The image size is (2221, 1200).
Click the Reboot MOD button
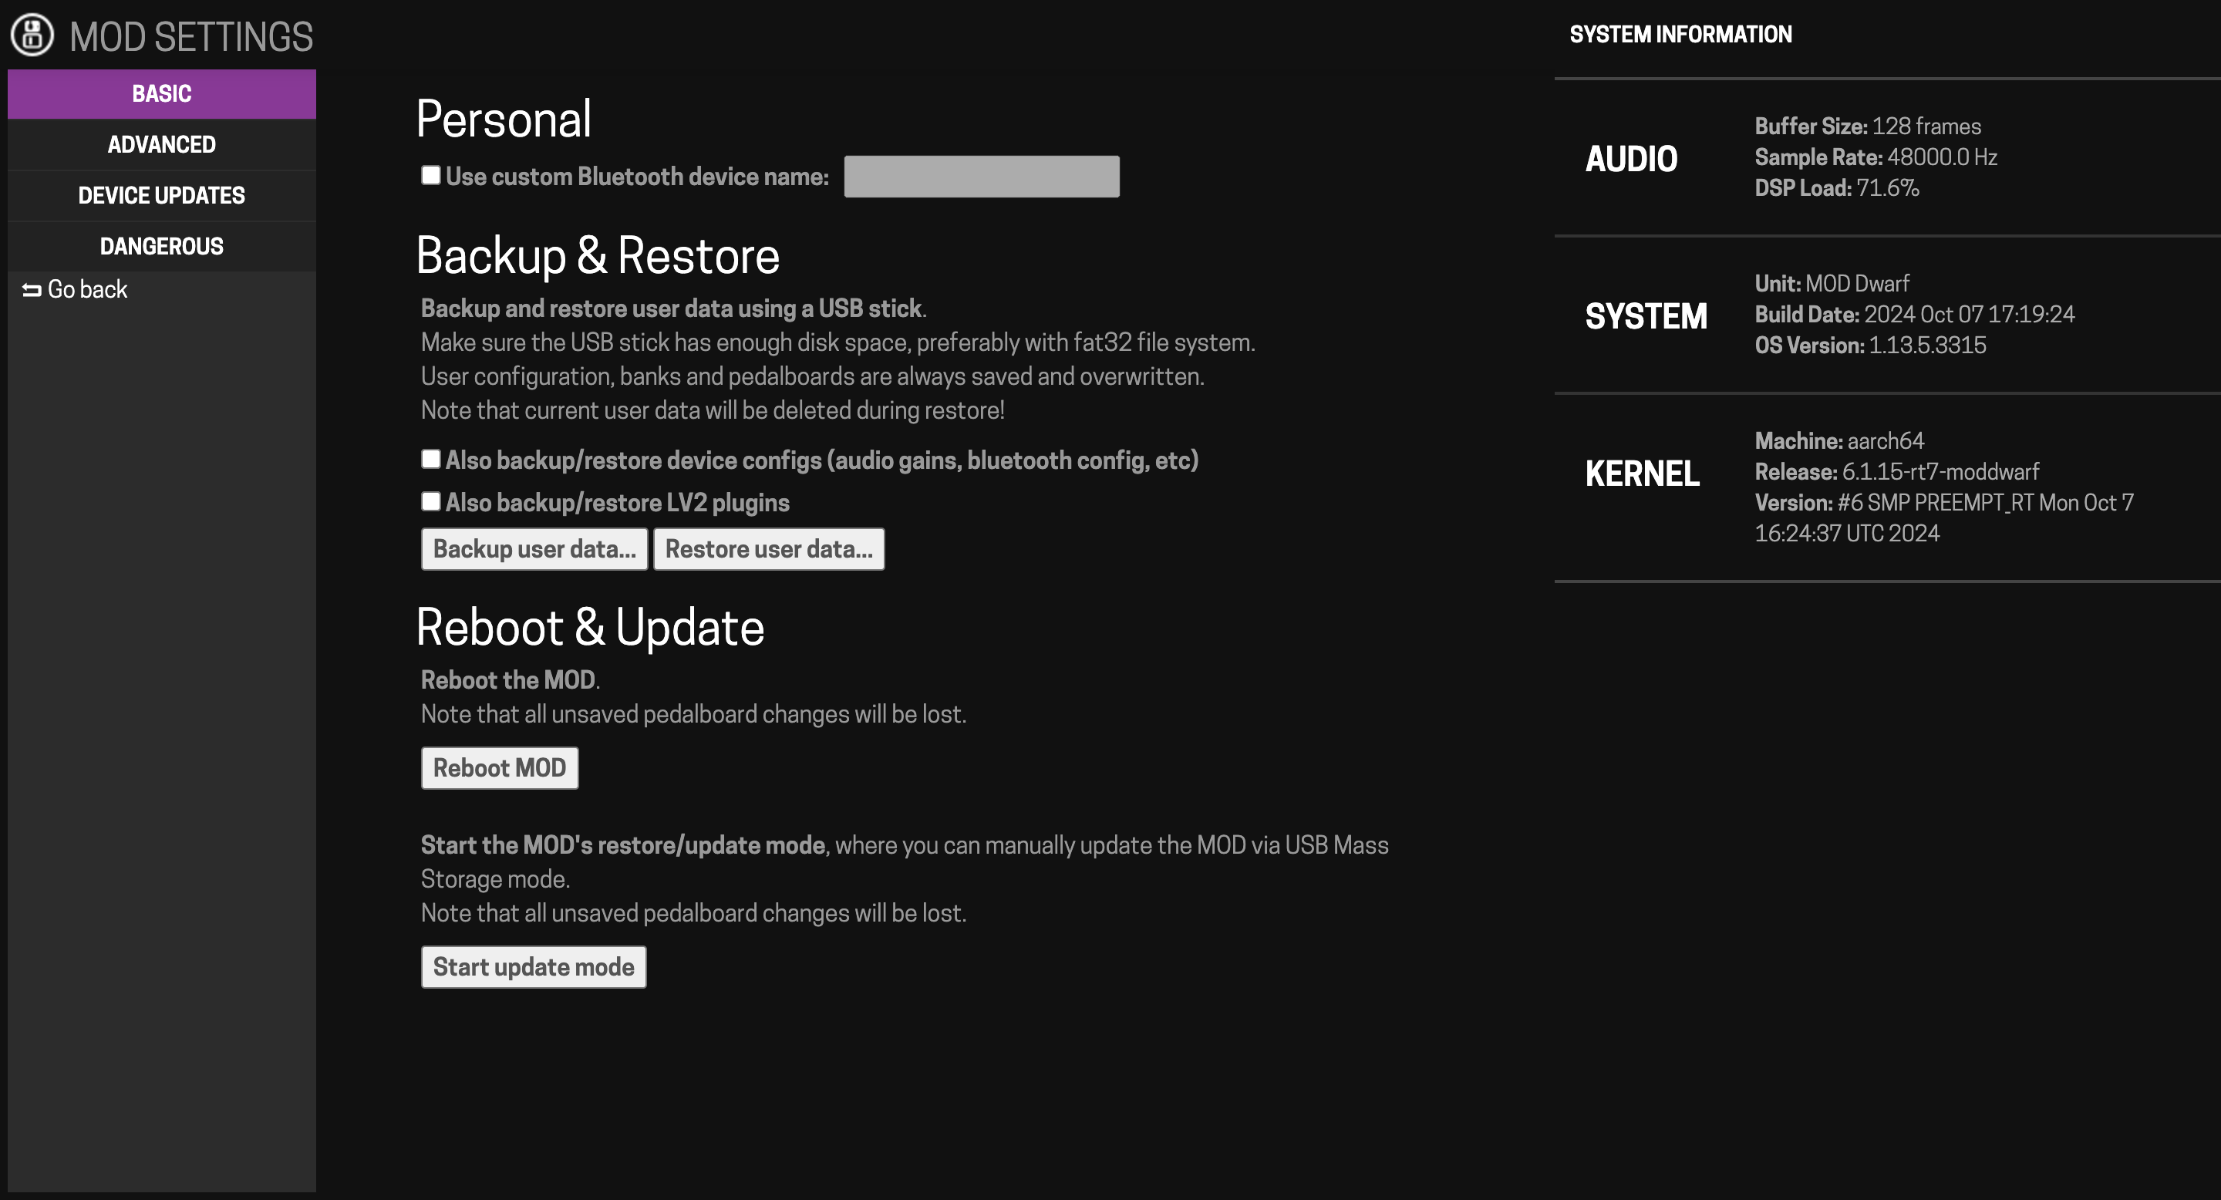point(499,768)
